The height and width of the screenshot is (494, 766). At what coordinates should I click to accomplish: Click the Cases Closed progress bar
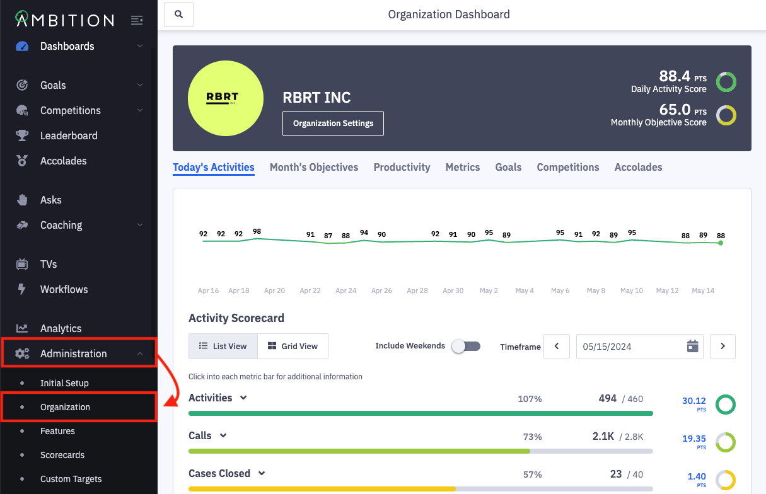point(421,488)
